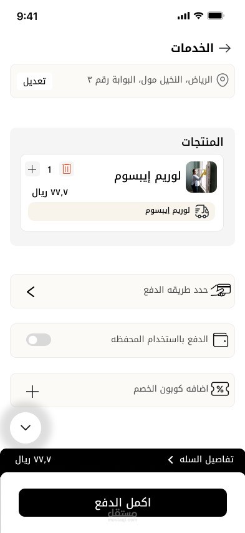Viewport: 245px width, 533px height.
Task: Select the اضافه كوبون الخصم row
Action: pos(122,390)
